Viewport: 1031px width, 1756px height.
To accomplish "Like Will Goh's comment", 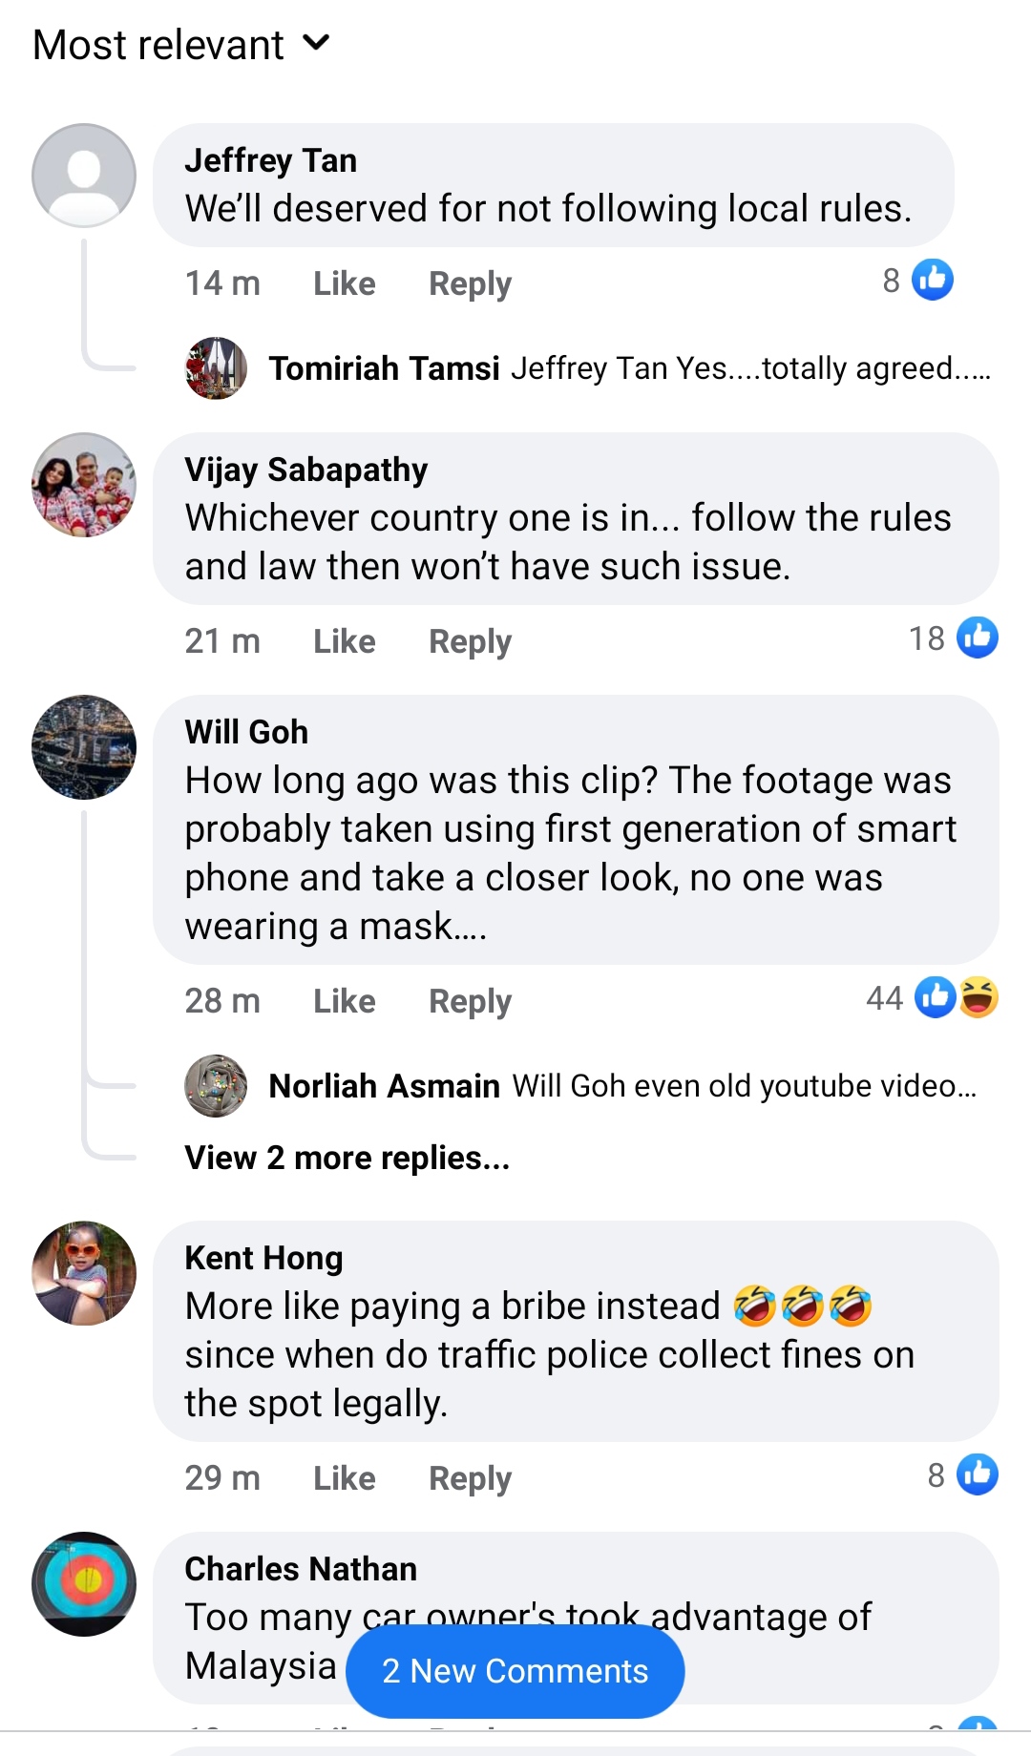I will pyautogui.click(x=344, y=1001).
